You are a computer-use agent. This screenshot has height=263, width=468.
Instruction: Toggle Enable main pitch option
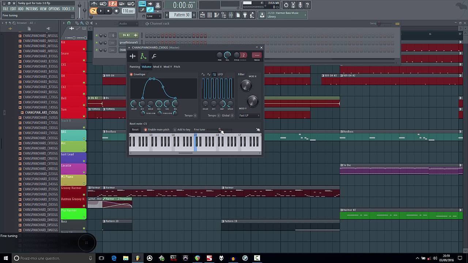pos(146,130)
